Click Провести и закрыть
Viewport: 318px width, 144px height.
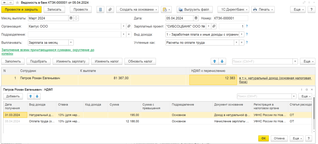click(x=21, y=10)
